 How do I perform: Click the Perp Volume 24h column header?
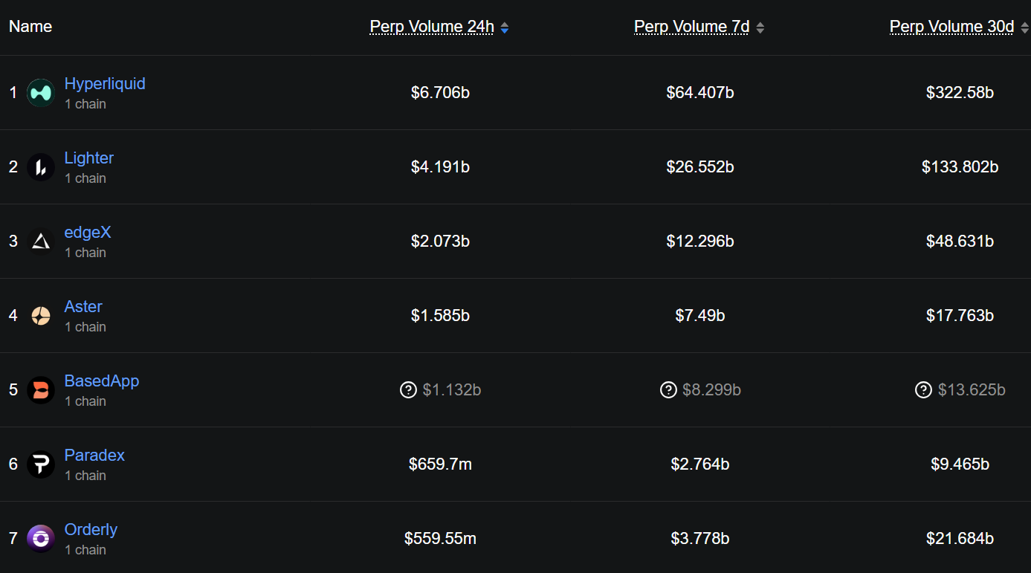click(x=432, y=27)
